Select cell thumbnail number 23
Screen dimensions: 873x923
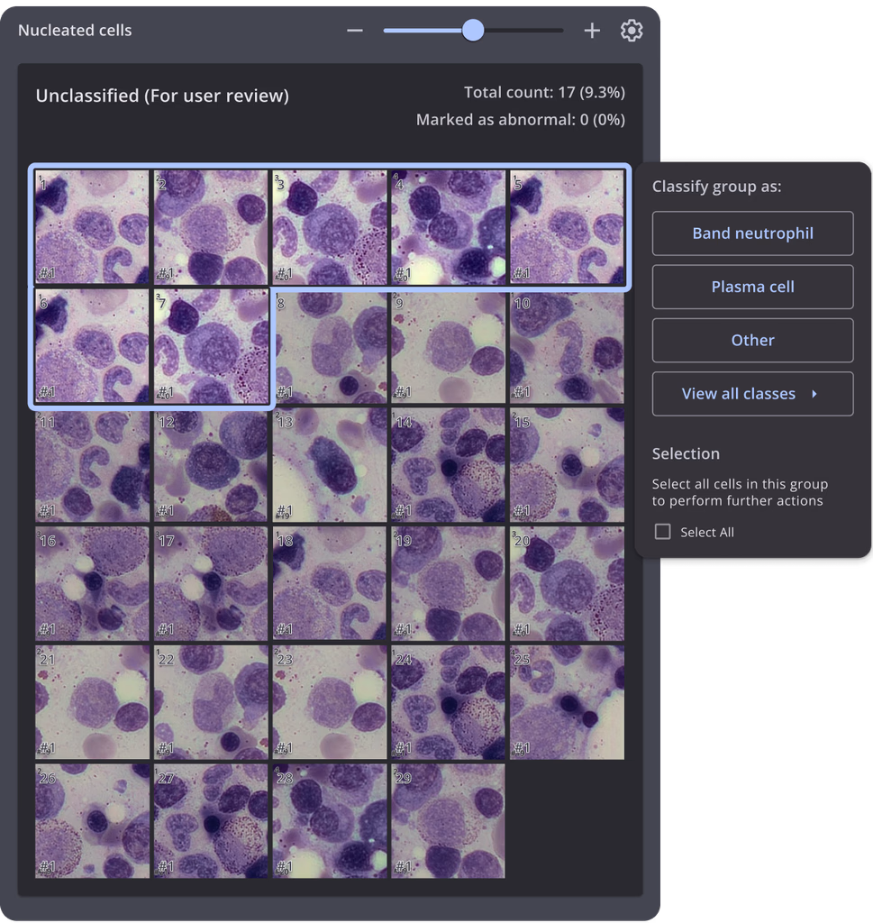point(330,703)
